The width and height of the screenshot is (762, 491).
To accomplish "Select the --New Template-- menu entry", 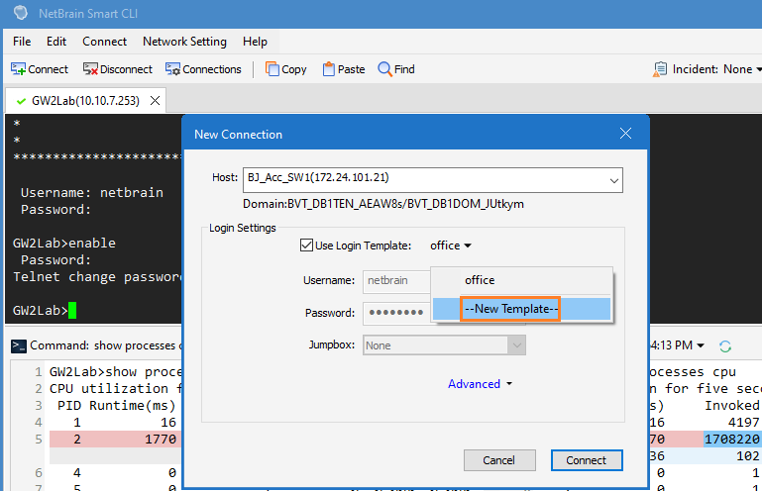I will click(511, 309).
